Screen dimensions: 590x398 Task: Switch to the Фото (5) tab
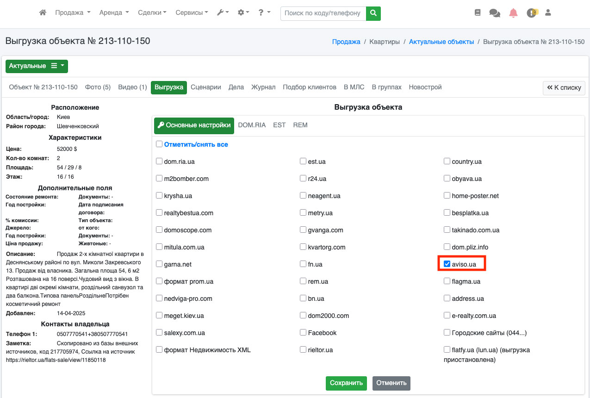click(98, 87)
